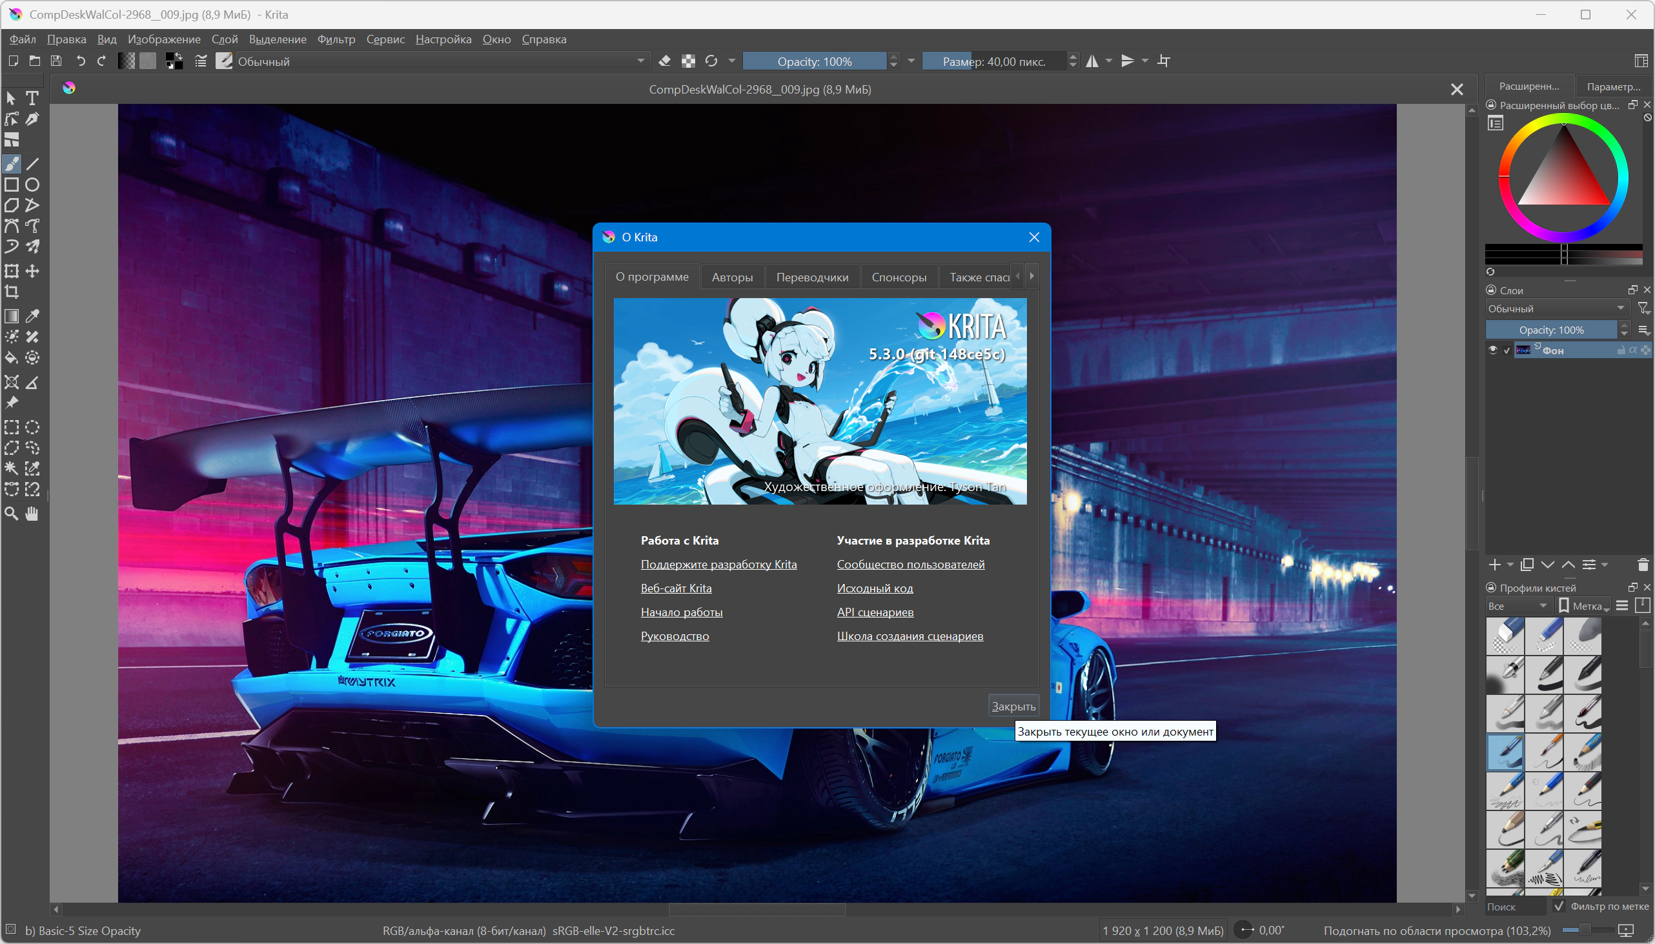Select the Zoom magnifier tool
The width and height of the screenshot is (1655, 944).
tap(12, 514)
